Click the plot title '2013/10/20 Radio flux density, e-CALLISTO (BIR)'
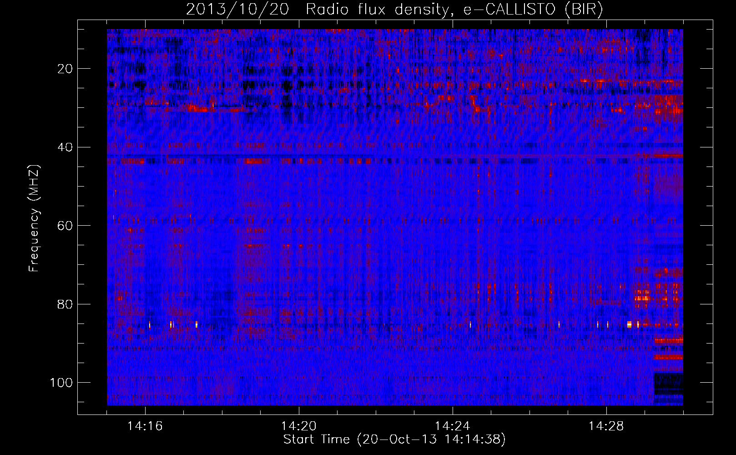The width and height of the screenshot is (736, 455). coord(394,10)
